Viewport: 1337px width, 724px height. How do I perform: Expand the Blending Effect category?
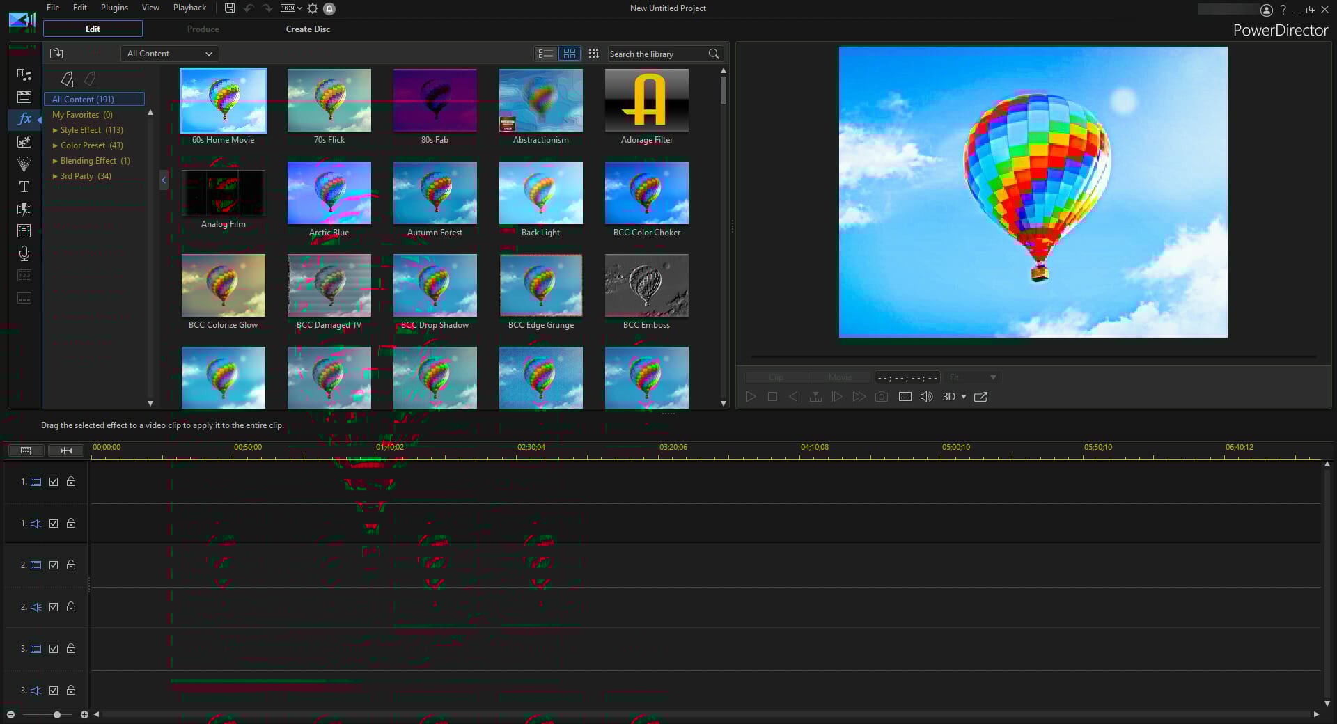[55, 161]
